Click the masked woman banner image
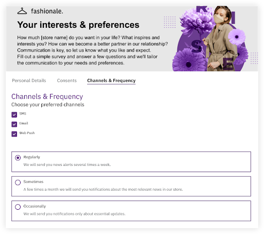The height and width of the screenshot is (234, 264). coord(221,39)
